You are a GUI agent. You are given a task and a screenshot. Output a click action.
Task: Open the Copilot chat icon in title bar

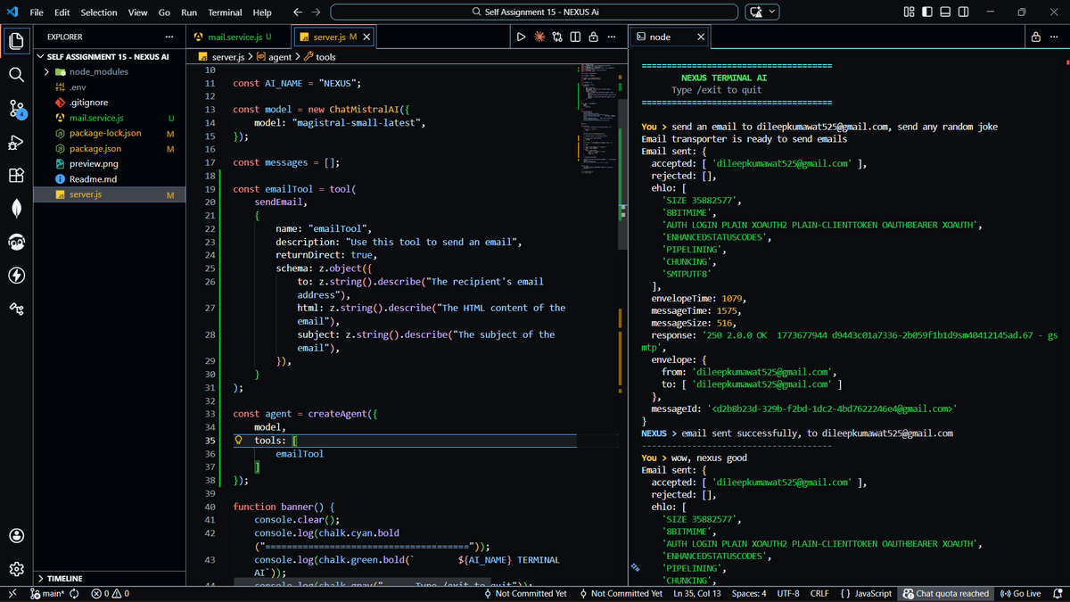click(757, 12)
